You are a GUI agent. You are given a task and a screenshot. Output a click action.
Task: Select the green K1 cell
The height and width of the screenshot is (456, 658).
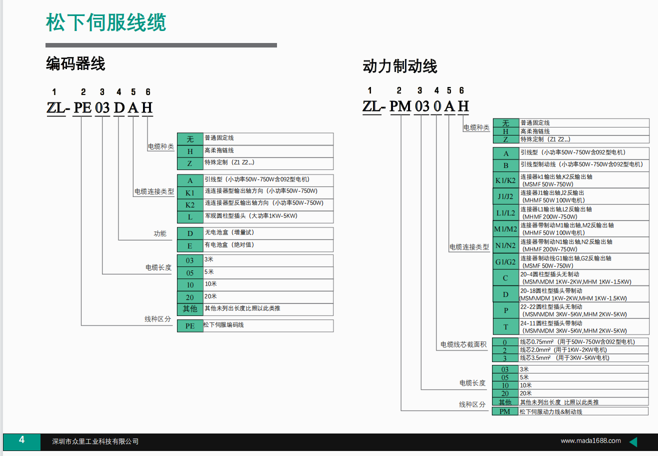click(x=190, y=193)
